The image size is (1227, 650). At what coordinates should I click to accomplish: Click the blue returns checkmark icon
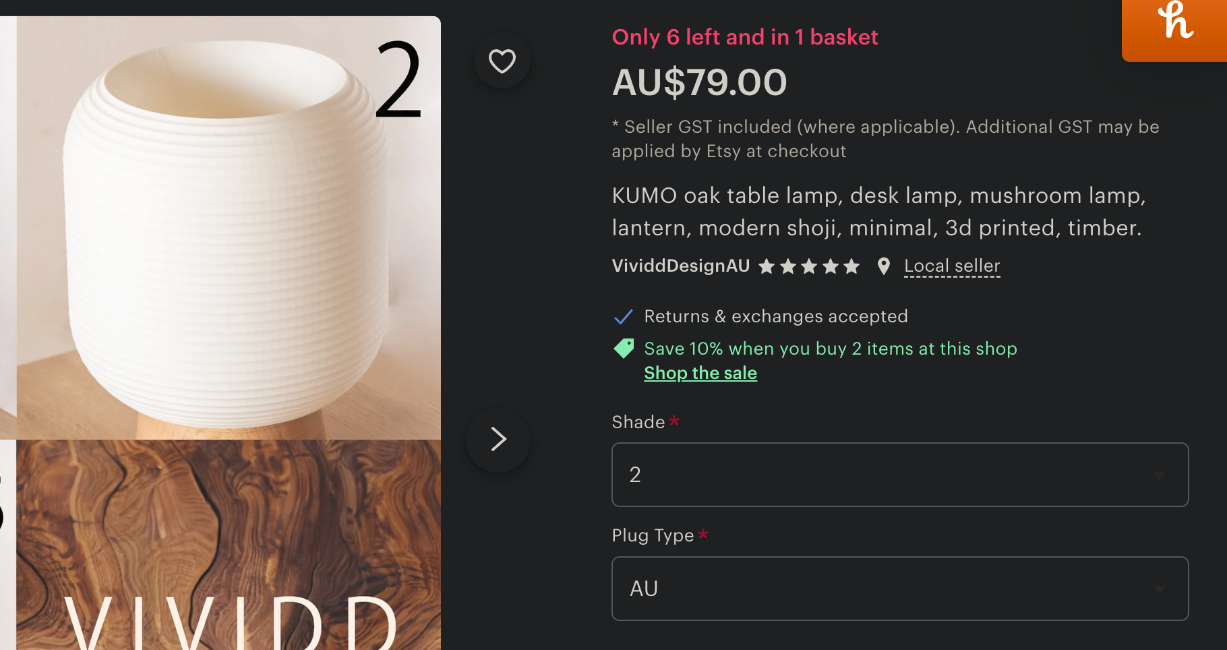[x=624, y=316]
